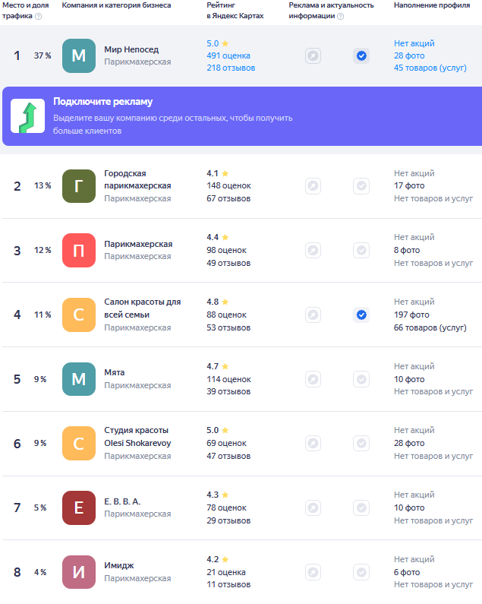482x604 pixels.
Task: Click advertising status icon for Е. В. В. А.
Action: [x=313, y=508]
